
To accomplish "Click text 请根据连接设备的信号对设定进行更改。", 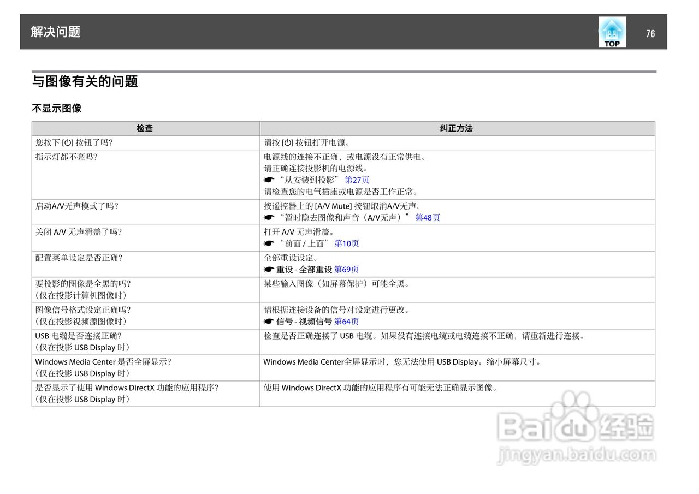I will coord(337,310).
